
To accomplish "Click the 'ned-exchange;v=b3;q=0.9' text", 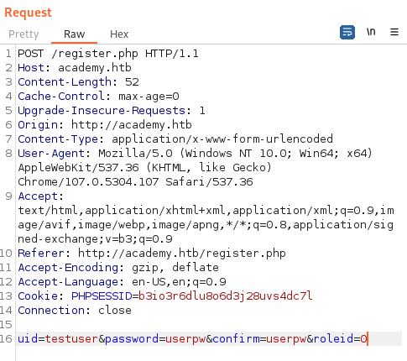I will click(x=95, y=239).
